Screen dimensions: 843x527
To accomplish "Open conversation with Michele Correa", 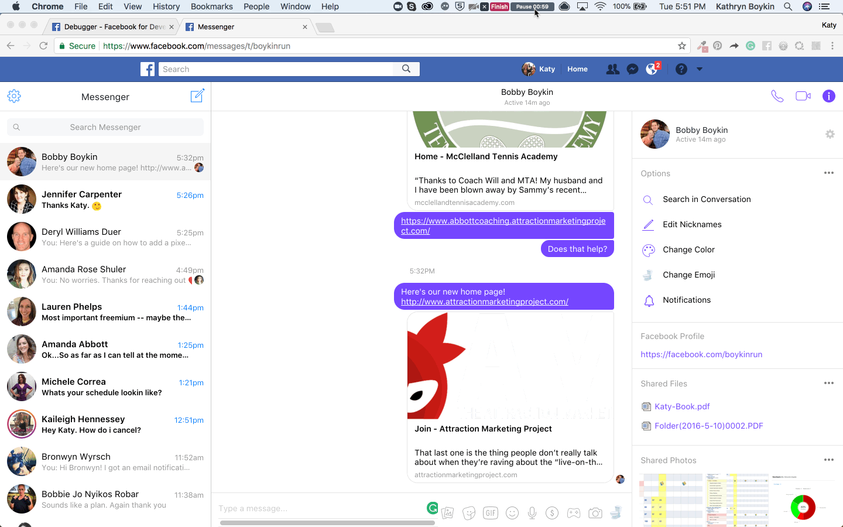I will click(x=105, y=386).
